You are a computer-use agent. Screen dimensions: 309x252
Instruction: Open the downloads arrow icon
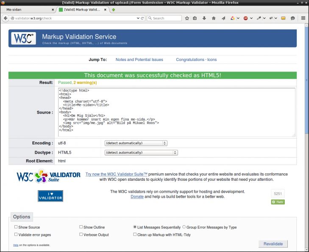pyautogui.click(x=204, y=18)
